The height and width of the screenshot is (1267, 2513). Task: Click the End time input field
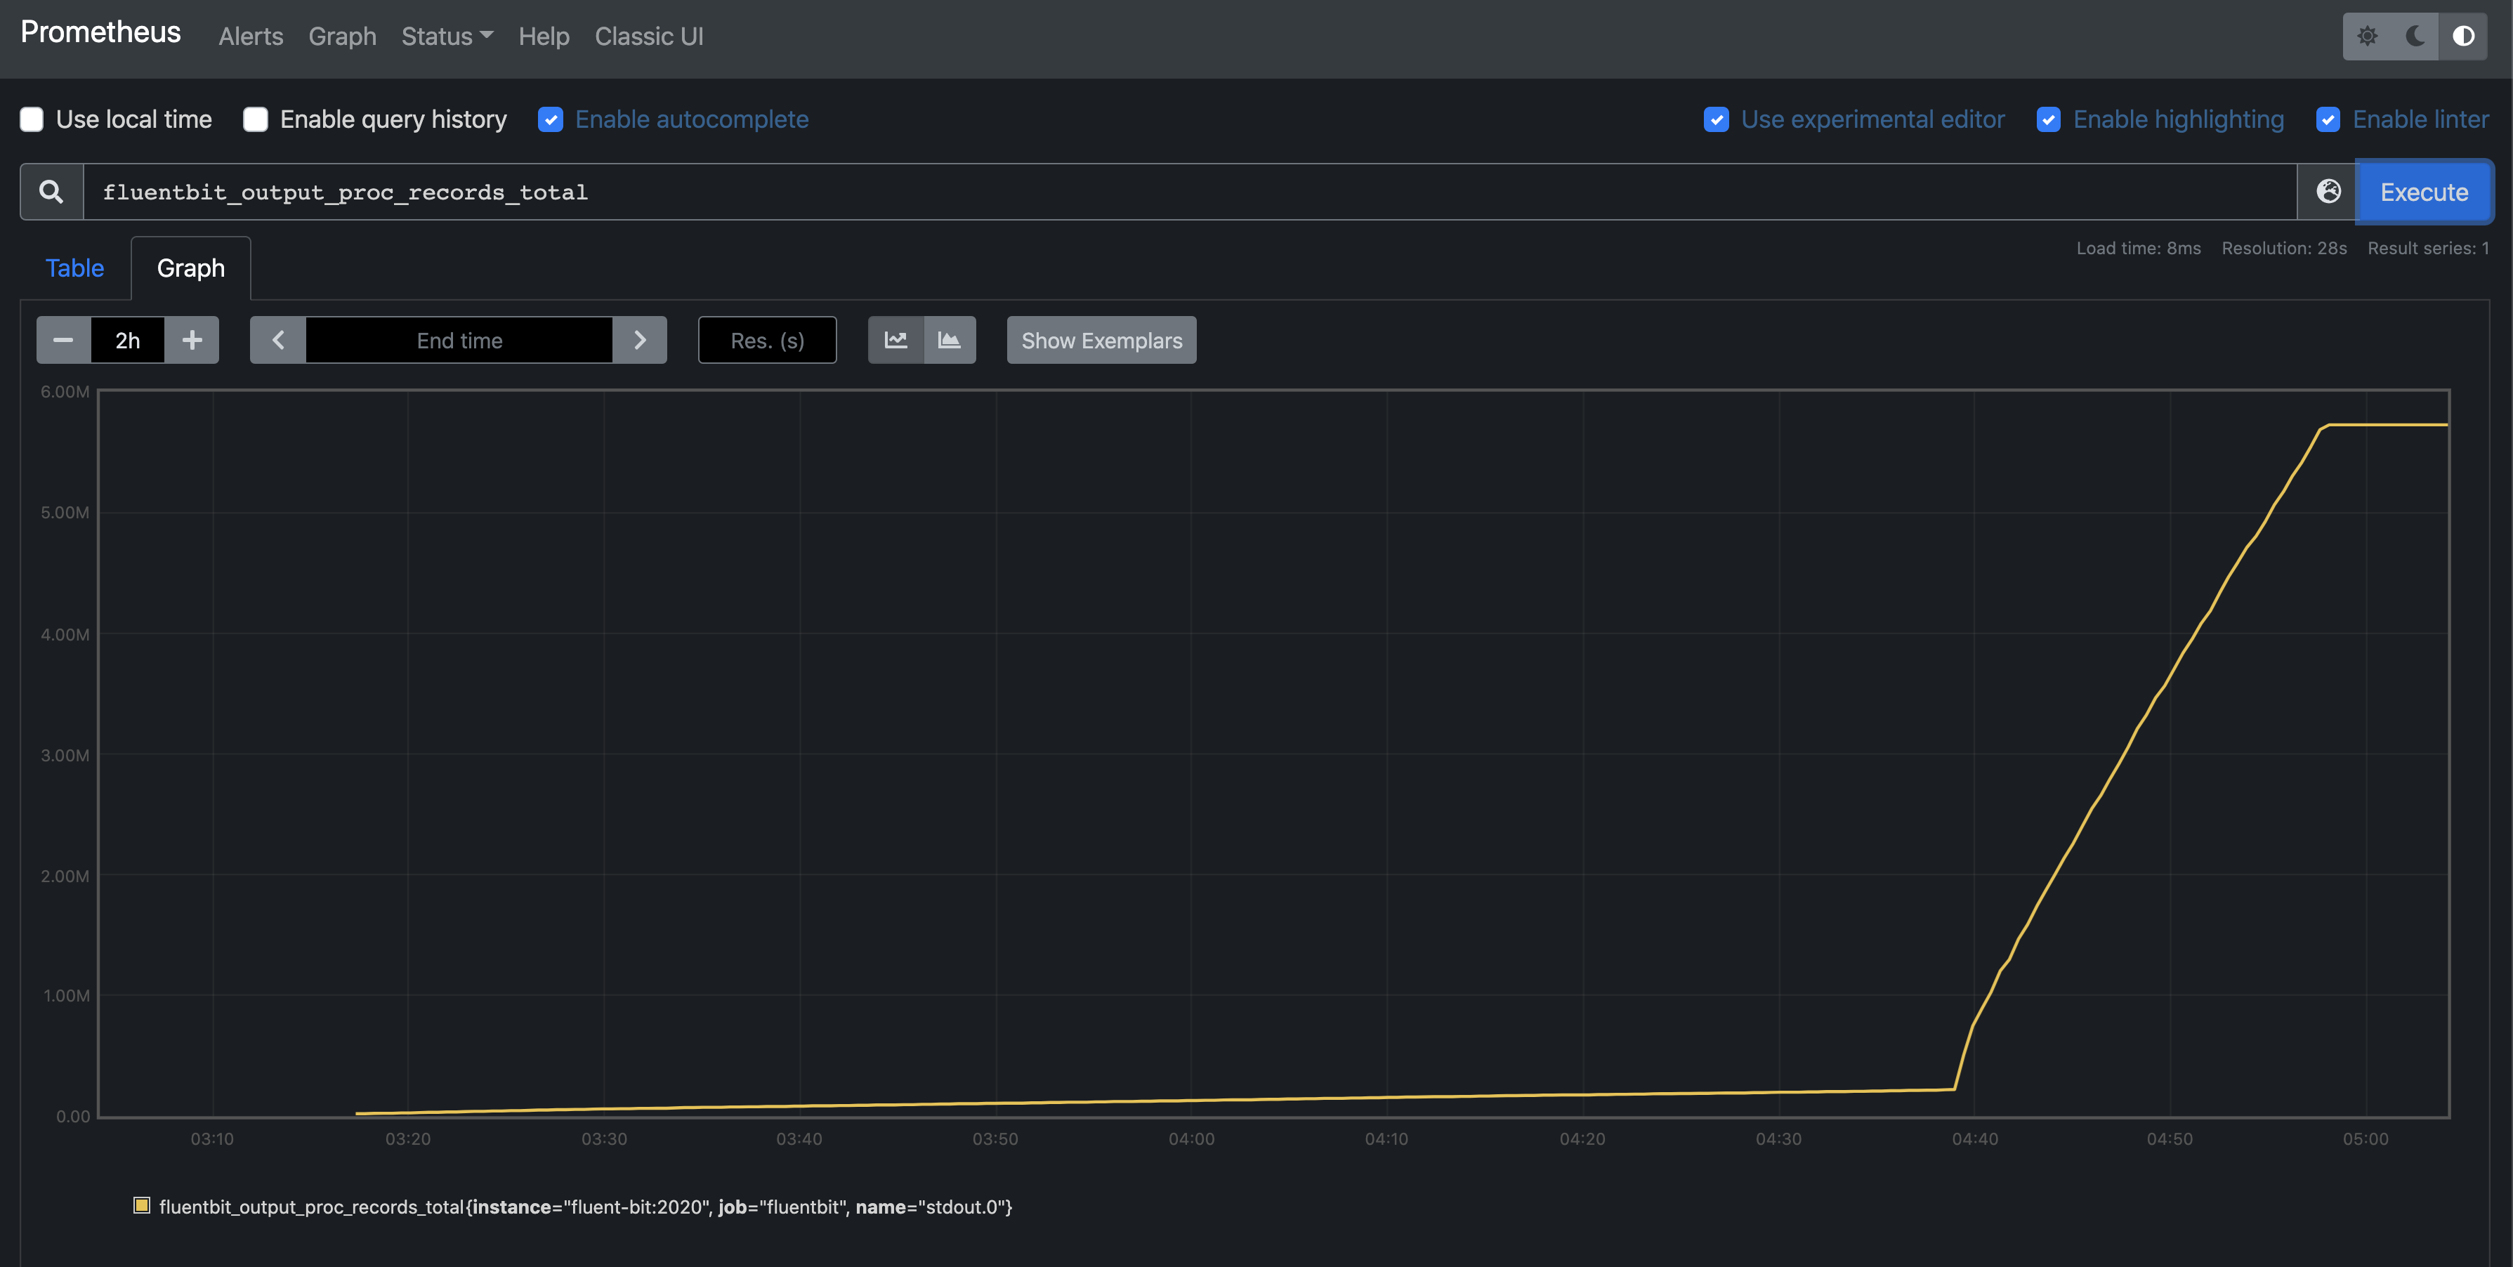pos(459,339)
